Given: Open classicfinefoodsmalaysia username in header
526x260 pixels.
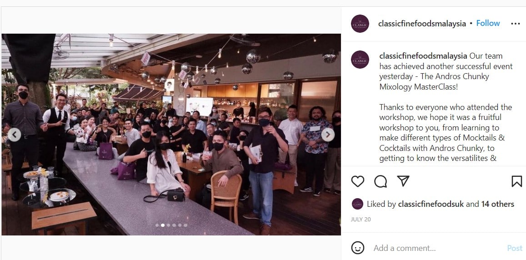Looking at the screenshot, I should (422, 24).
